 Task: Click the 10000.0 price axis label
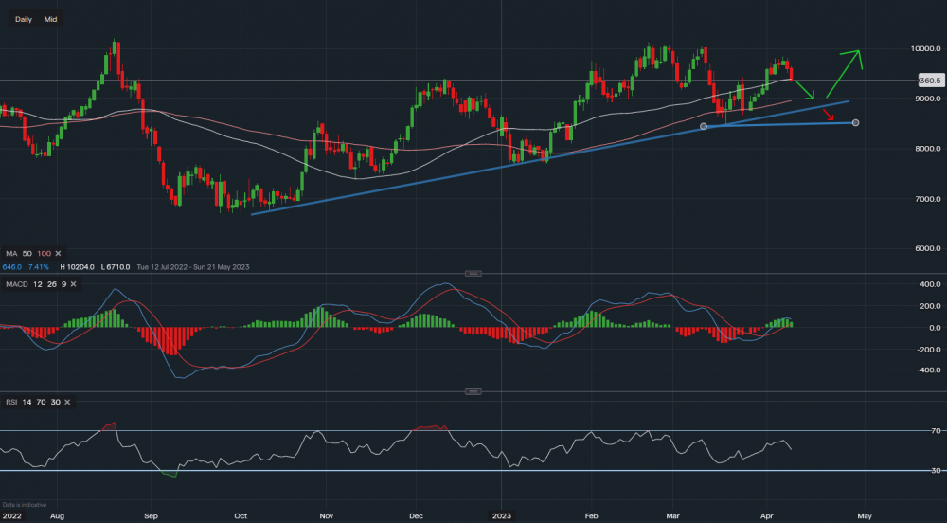[x=925, y=48]
